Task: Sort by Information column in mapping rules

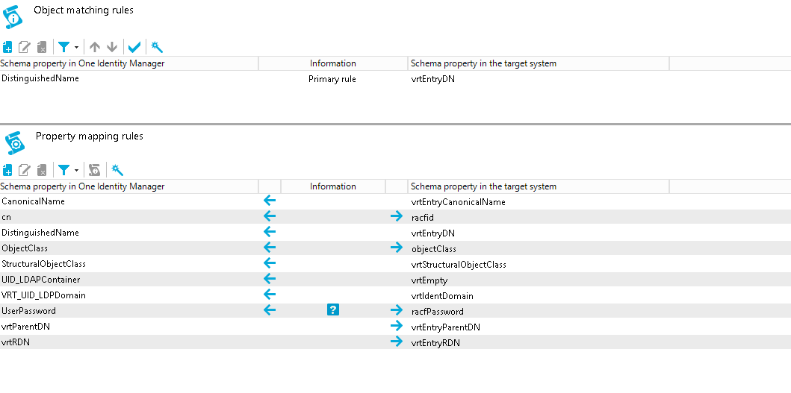Action: 333,186
